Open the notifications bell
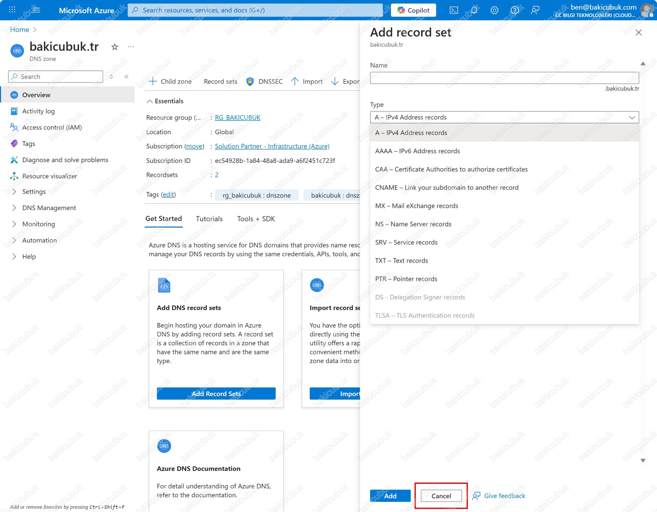 coord(474,10)
